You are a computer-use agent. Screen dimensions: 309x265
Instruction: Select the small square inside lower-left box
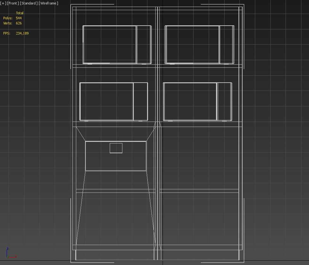click(x=116, y=148)
